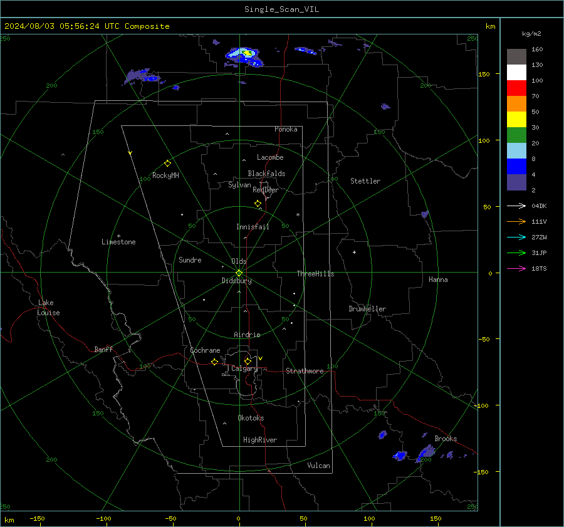Click the green 31JP arrow in legend

(516, 253)
